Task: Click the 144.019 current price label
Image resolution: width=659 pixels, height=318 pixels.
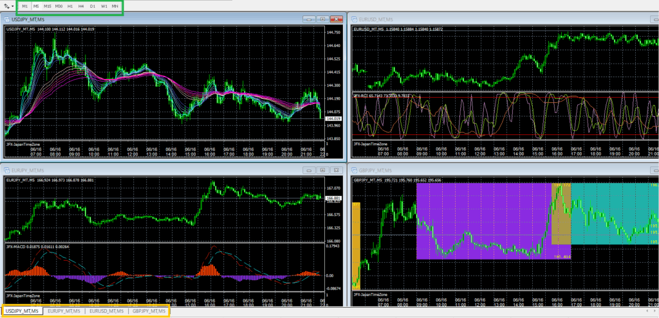Action: click(x=334, y=119)
